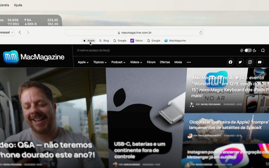269x168 pixels.
Task: Toggle the light/dark mode switch
Action: pos(248,50)
